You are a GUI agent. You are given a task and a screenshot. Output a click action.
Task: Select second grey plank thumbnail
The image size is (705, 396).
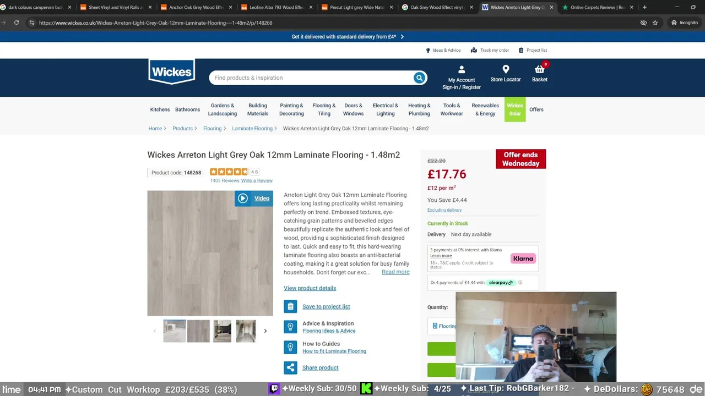pyautogui.click(x=198, y=331)
